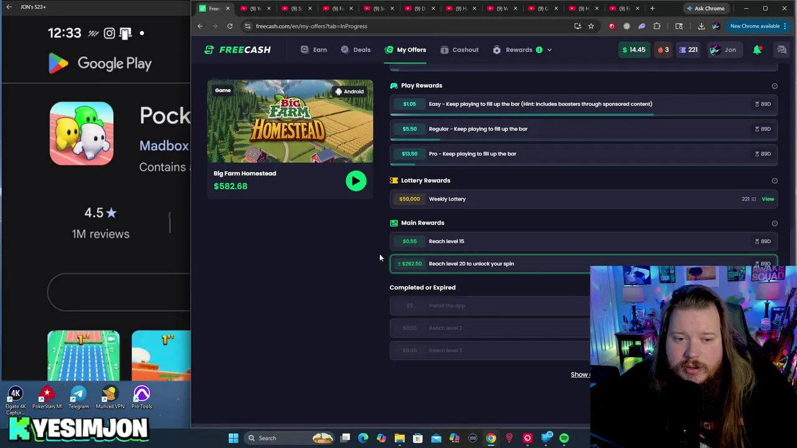This screenshot has width=797, height=448.
Task: Go back in Chrome
Action: pos(200,26)
